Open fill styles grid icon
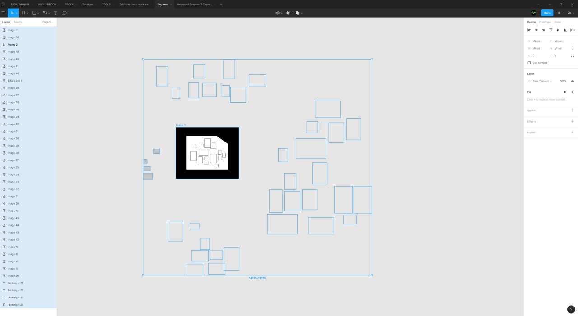This screenshot has width=578, height=316. (x=565, y=92)
